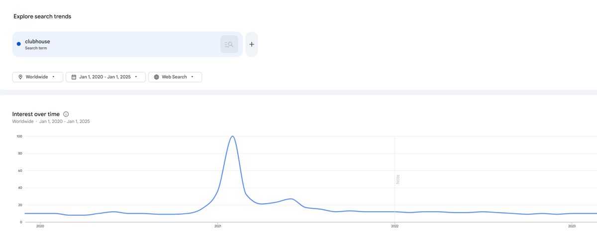Open the date range dropdown arrow
Viewport: 597px width, 242px height.
(136, 77)
